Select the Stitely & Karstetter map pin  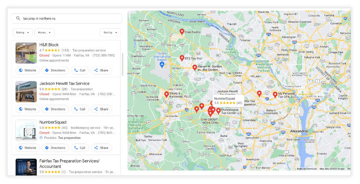(167, 95)
